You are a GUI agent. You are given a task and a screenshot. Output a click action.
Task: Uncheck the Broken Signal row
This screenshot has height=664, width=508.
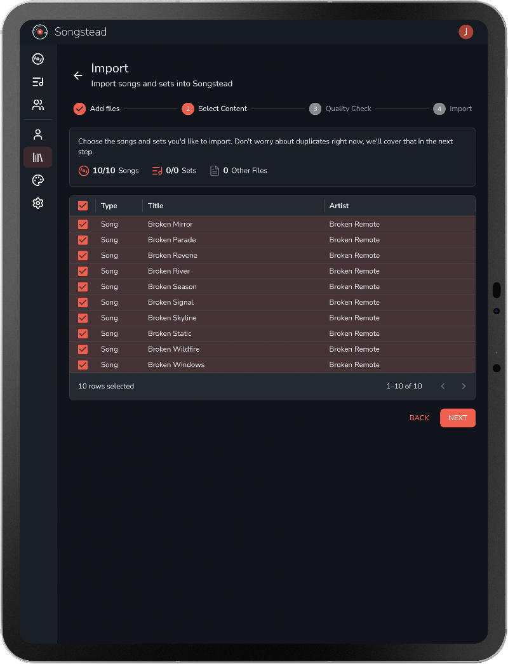83,302
